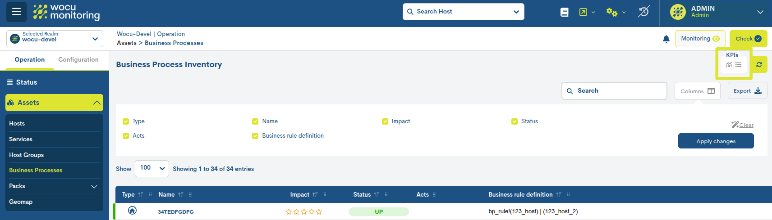The image size is (772, 220).
Task: Toggle the Monitoring view button
Action: click(700, 39)
